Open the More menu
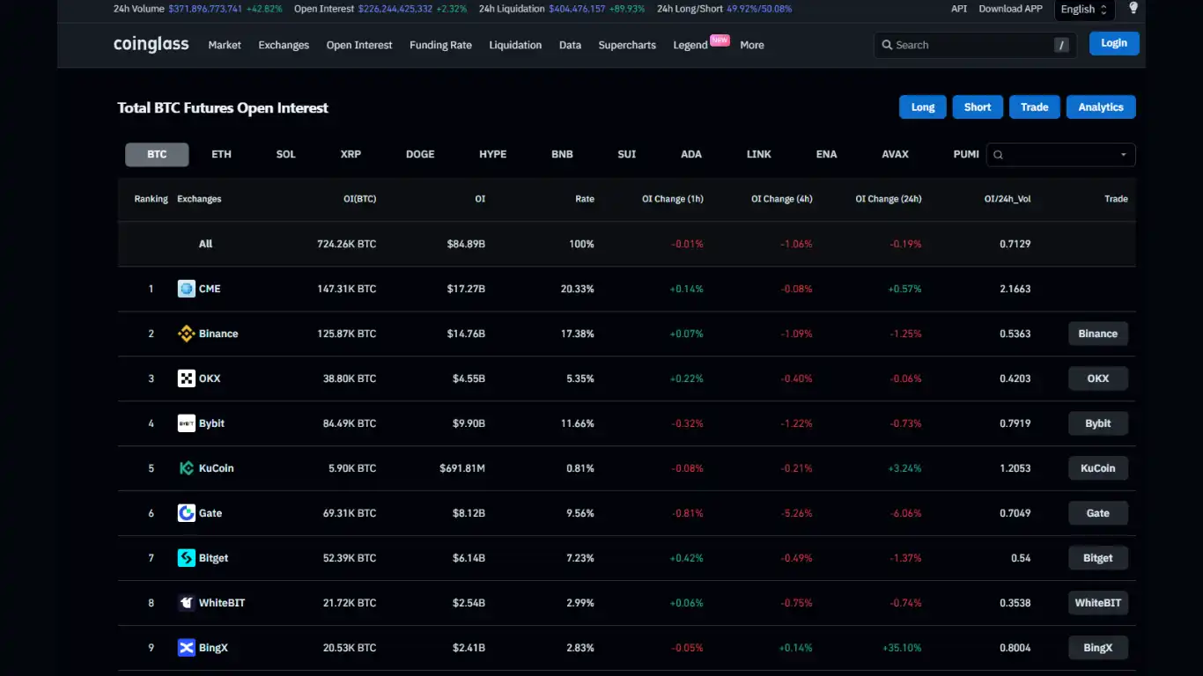The height and width of the screenshot is (676, 1203). click(752, 45)
